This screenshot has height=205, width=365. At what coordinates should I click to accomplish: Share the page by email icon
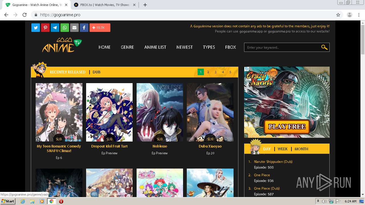(x=74, y=28)
